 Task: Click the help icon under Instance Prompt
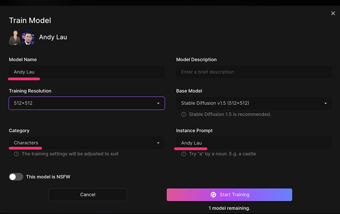tap(184, 154)
